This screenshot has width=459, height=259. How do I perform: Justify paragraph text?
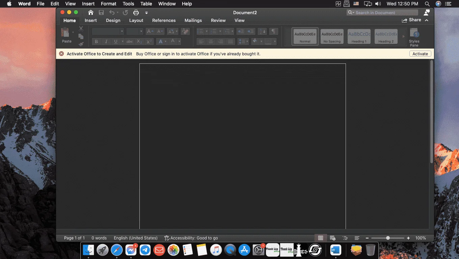pos(231,41)
